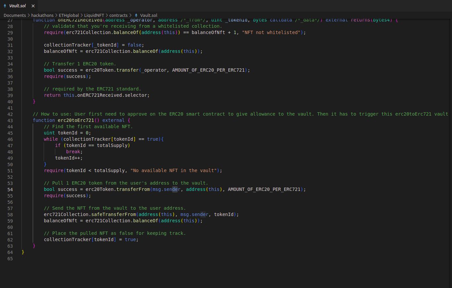Click AMOUNT_OF_ERC20_PER_ERC721 on line 35
This screenshot has width=452, height=288.
(x=208, y=70)
